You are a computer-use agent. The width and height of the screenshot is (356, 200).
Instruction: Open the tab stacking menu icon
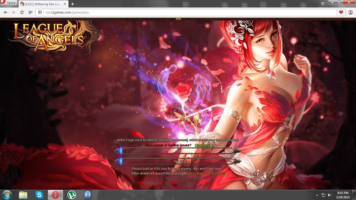click(323, 4)
